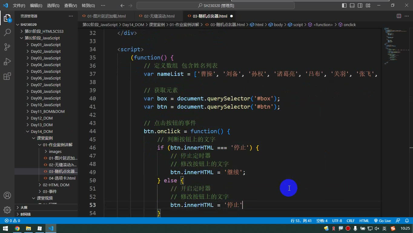The image size is (413, 233).
Task: Click the Go Live button
Action: coord(382,221)
